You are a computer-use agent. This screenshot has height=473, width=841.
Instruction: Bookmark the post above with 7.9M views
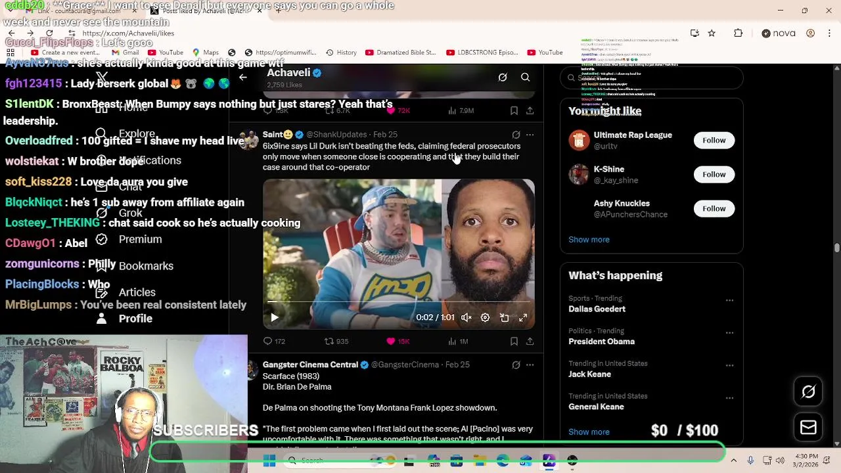click(x=514, y=111)
